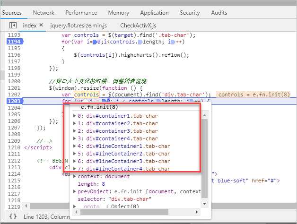
Task: Click the highcharts().reflow() code on line 1196
Action: click(x=155, y=55)
